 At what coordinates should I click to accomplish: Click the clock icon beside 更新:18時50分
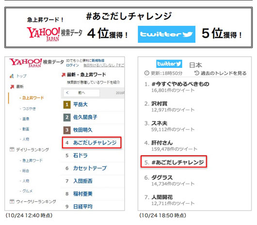(x=147, y=73)
